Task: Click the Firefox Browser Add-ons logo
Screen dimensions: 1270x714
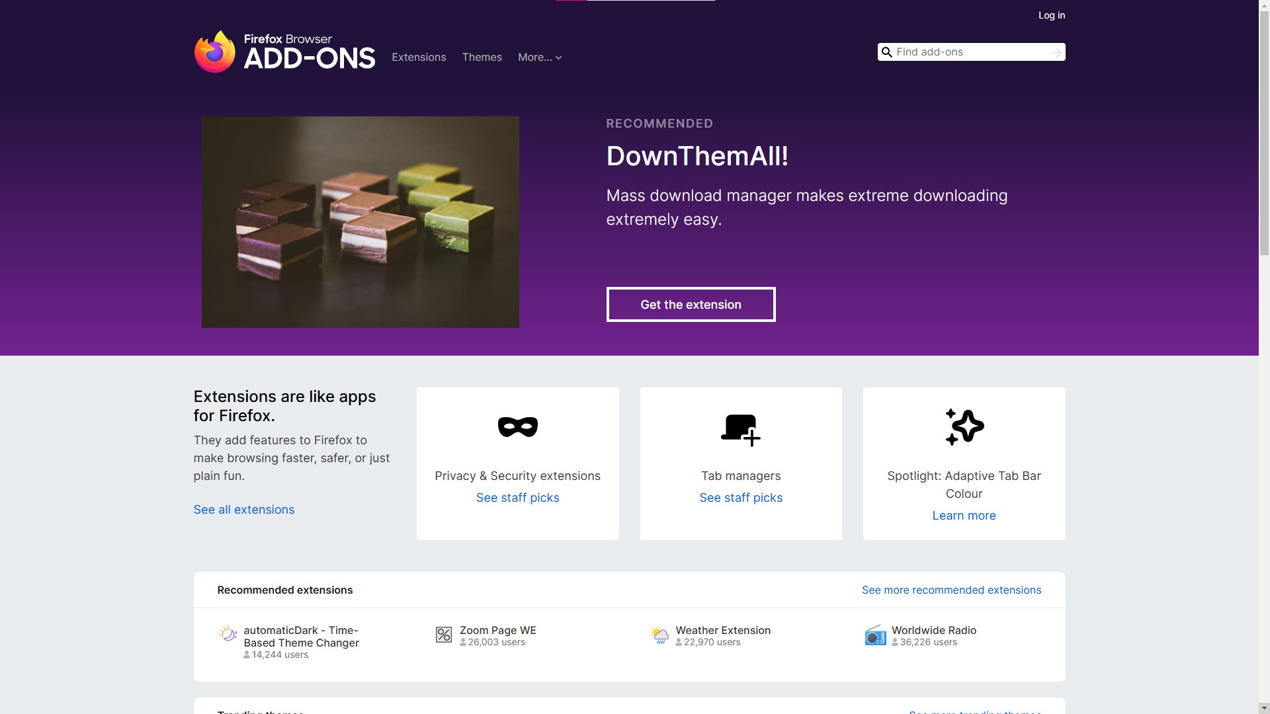Action: tap(284, 52)
